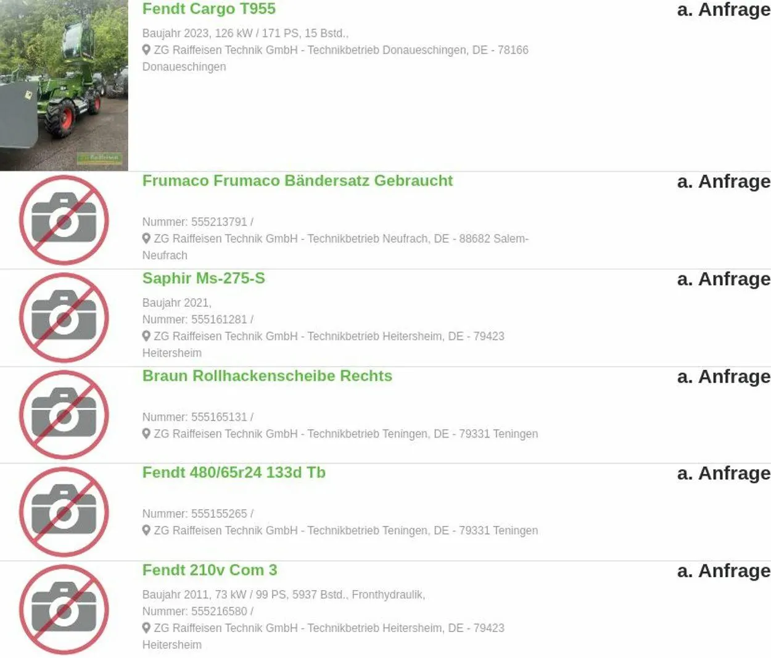
Task: Open the Fendt Cargo T955 listing title
Action: [208, 9]
